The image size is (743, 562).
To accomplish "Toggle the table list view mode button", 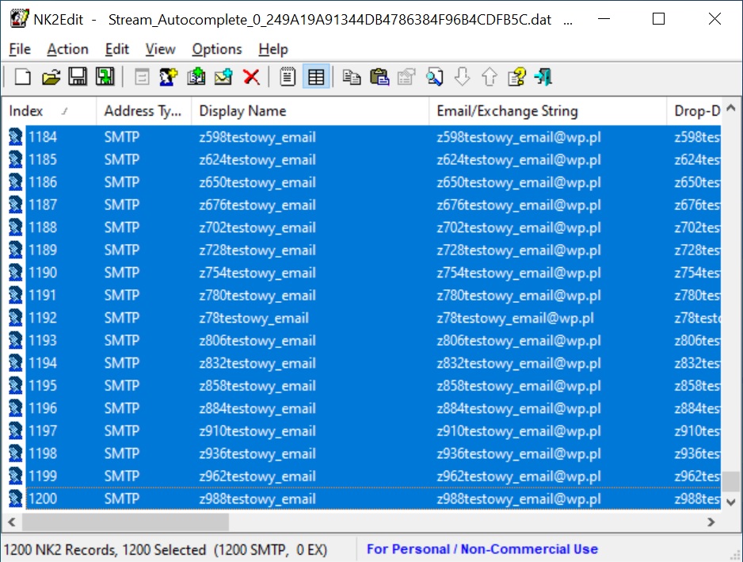I will tap(316, 77).
